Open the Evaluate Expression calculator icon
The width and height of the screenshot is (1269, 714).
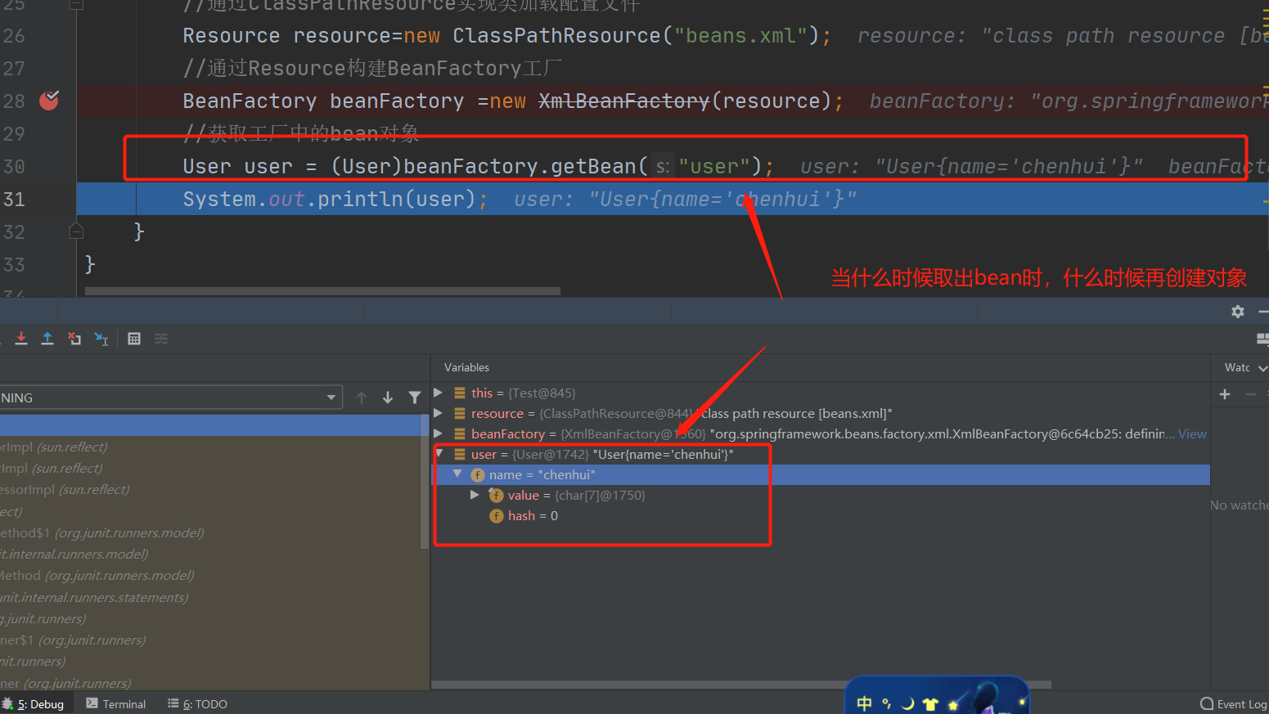tap(134, 339)
